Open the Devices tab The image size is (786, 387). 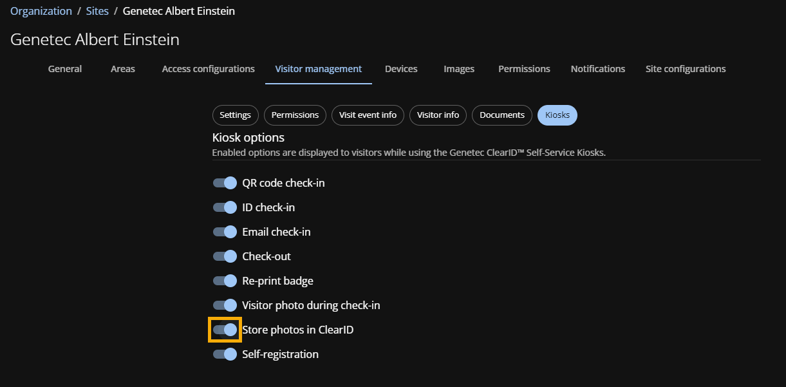[x=401, y=69]
